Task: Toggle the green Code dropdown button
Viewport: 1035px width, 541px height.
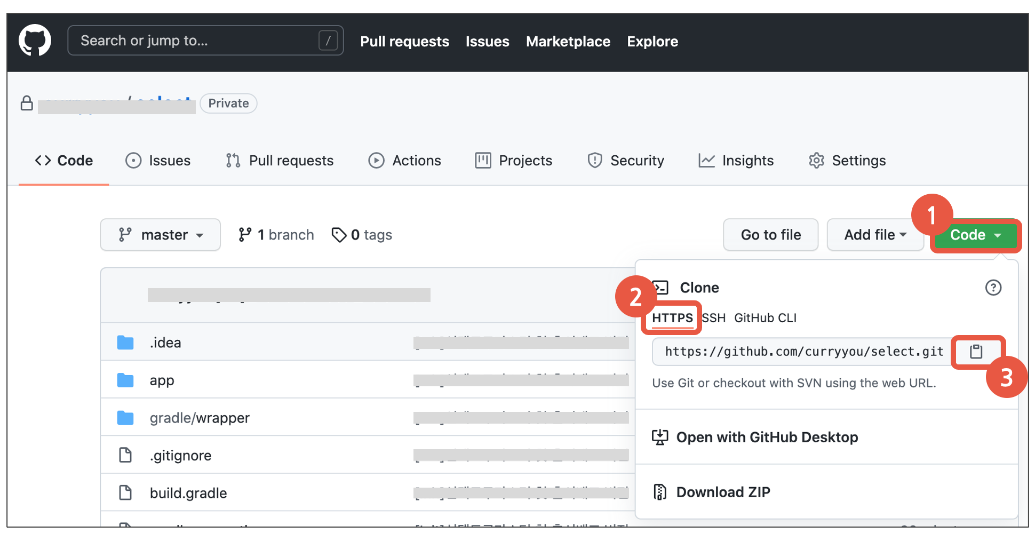Action: [975, 235]
